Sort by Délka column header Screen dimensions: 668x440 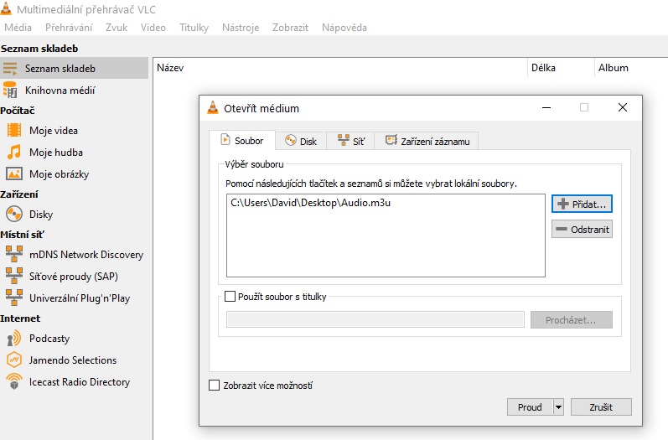pos(561,68)
